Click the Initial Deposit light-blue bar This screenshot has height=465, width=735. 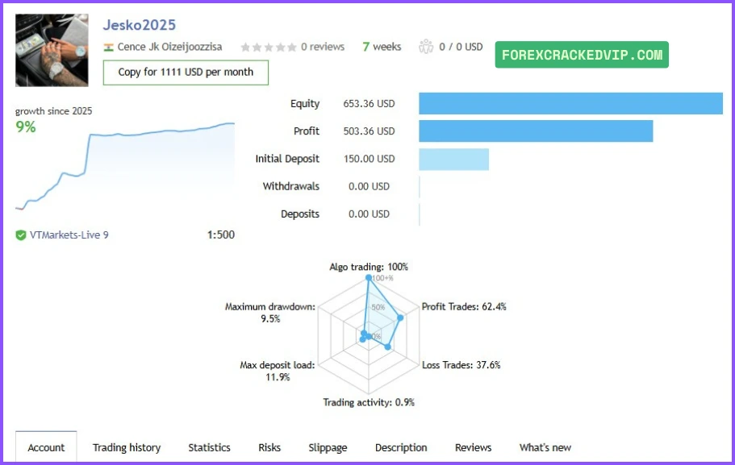click(453, 159)
